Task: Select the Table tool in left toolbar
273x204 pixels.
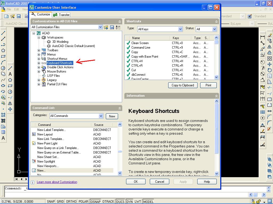Action: [3, 132]
